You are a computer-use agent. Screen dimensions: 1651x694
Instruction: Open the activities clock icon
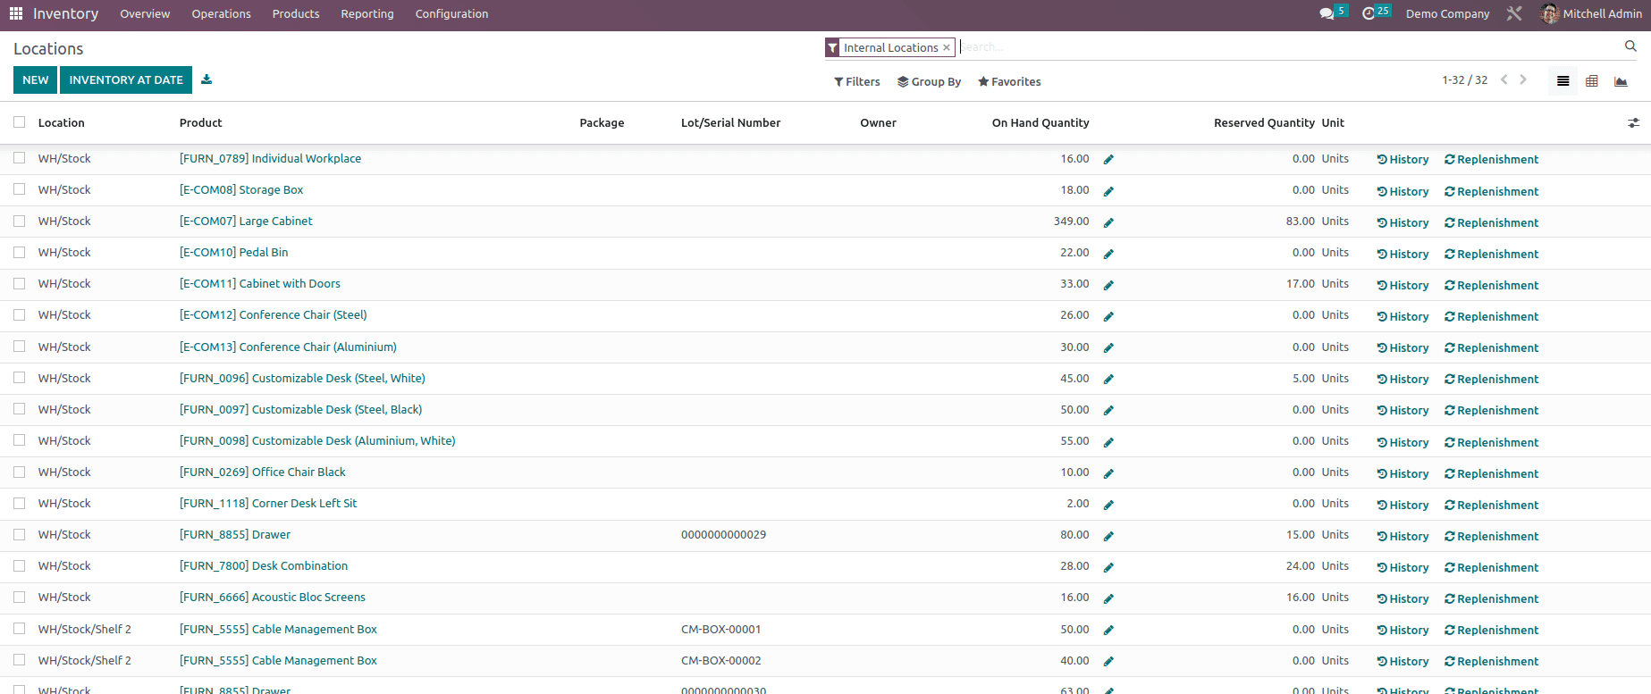tap(1369, 13)
